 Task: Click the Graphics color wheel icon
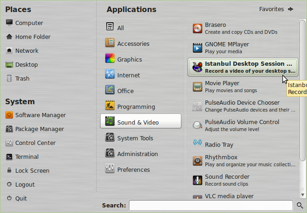point(110,58)
